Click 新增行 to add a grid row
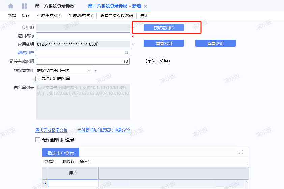284x189 pixels. click(x=51, y=162)
